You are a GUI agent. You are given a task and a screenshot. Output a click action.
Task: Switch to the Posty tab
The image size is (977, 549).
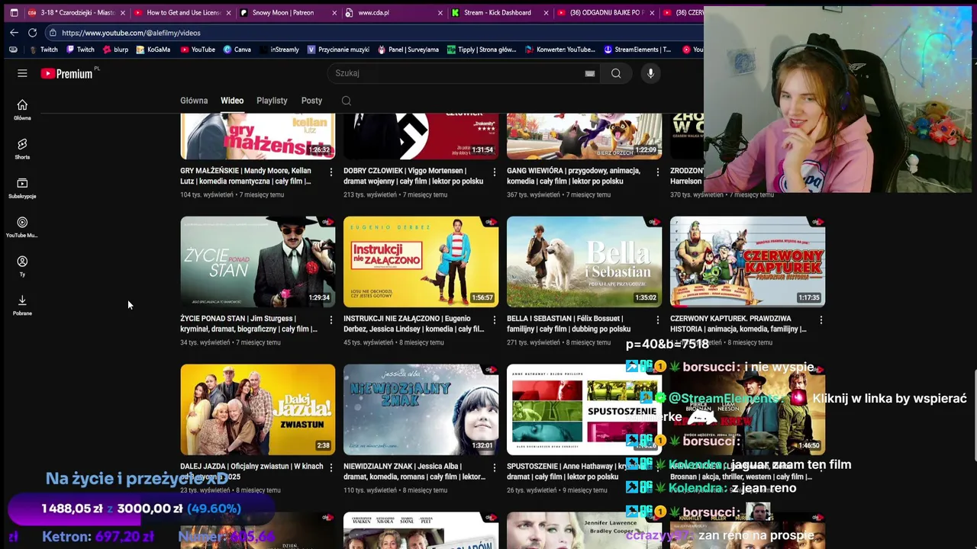[x=311, y=101]
